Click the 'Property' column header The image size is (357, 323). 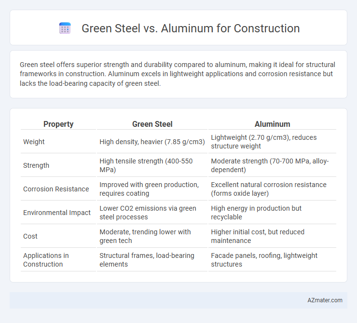(58, 124)
